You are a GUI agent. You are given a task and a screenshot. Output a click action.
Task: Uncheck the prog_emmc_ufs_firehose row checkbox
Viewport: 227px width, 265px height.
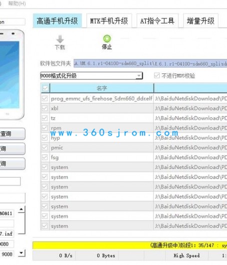pos(45,98)
